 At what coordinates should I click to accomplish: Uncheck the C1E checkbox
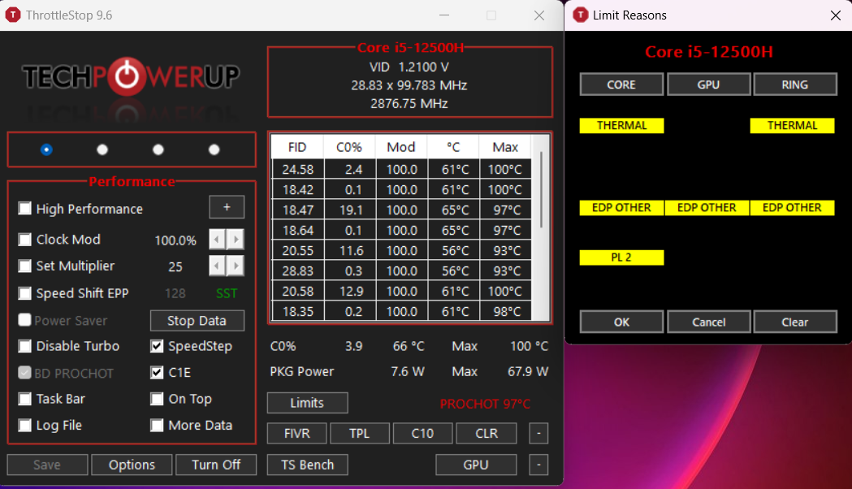[x=157, y=373]
